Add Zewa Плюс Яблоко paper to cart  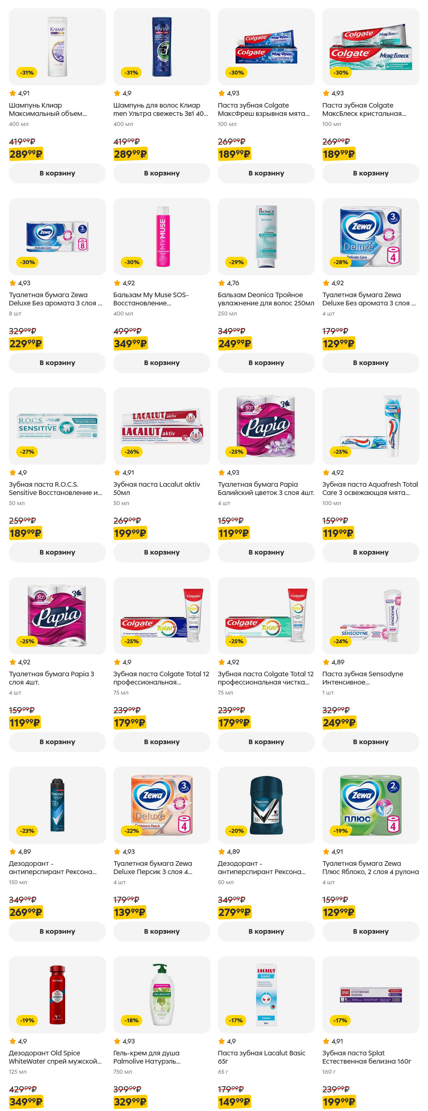(x=371, y=931)
